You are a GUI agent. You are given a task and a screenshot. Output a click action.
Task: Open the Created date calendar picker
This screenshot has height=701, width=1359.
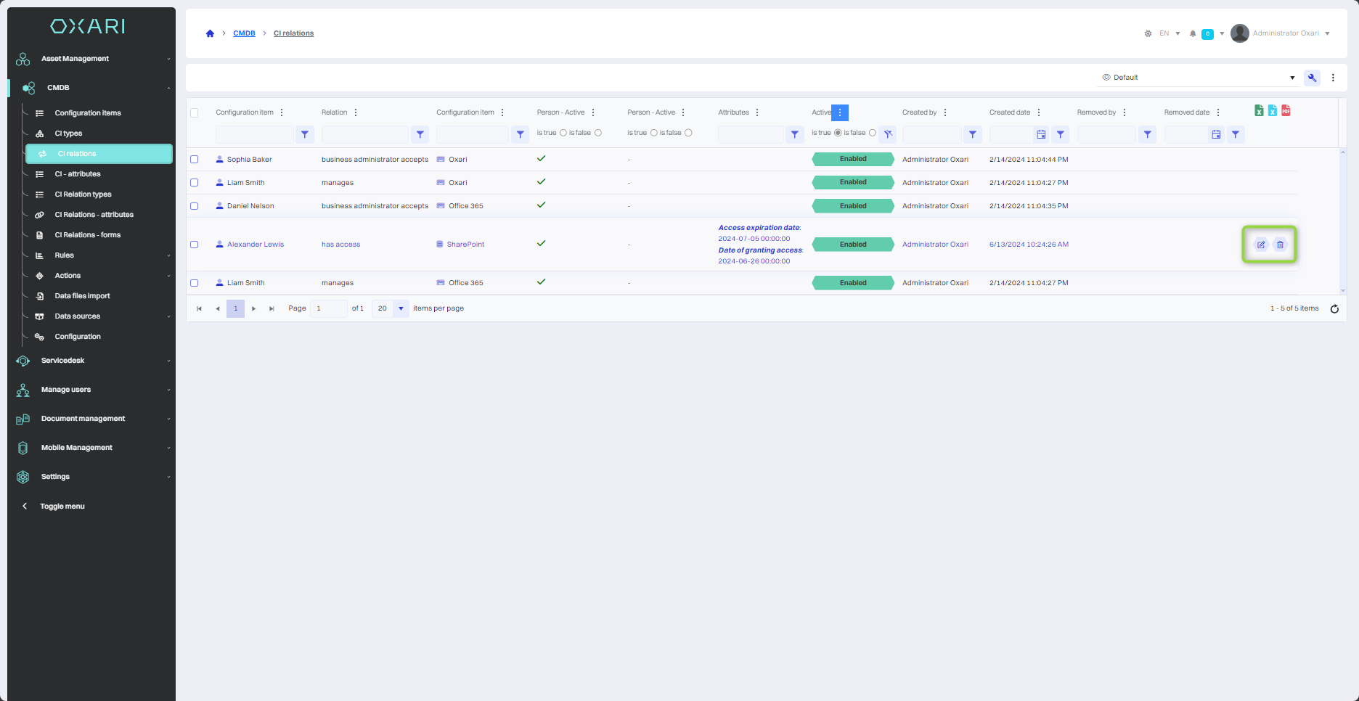pyautogui.click(x=1041, y=134)
